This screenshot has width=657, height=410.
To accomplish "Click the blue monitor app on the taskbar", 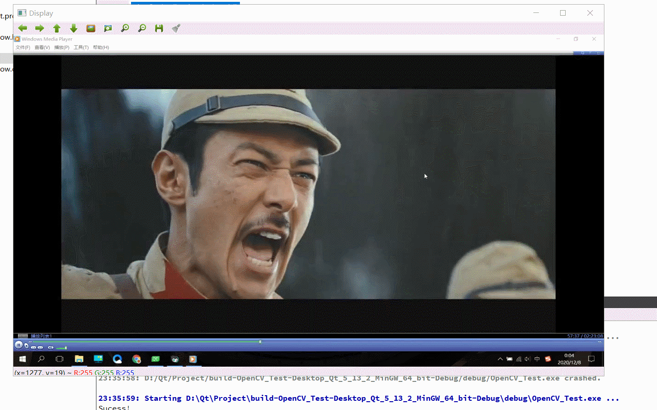I will [x=98, y=359].
